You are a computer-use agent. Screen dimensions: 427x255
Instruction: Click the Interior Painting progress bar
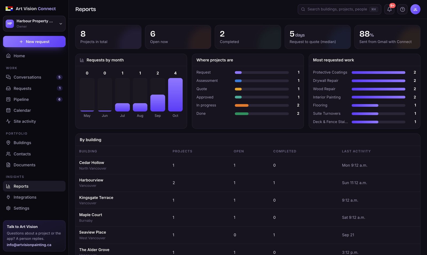(378, 97)
